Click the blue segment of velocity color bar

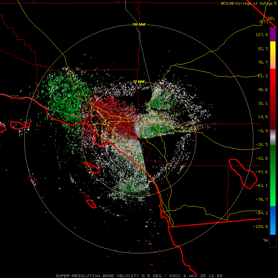pos(273,220)
